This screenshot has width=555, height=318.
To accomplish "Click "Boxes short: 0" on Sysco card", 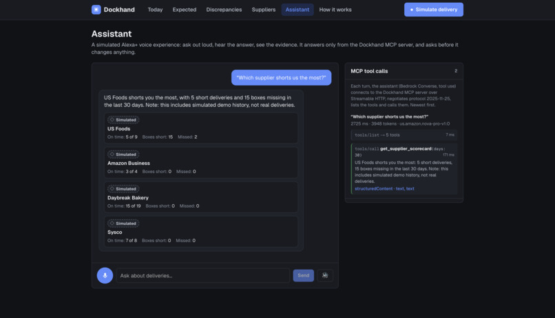I will coord(156,240).
